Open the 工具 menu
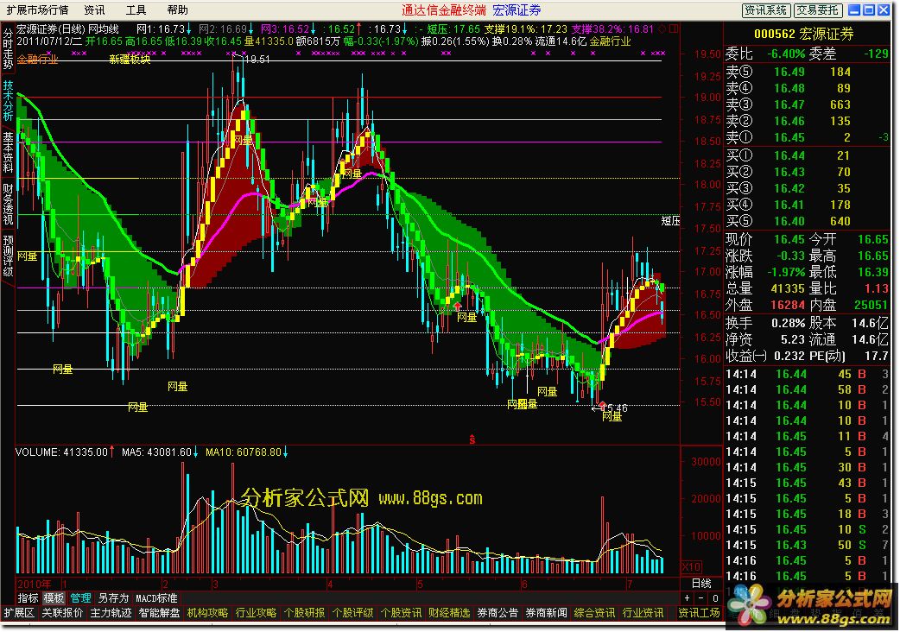The height and width of the screenshot is (632, 900). 136,10
